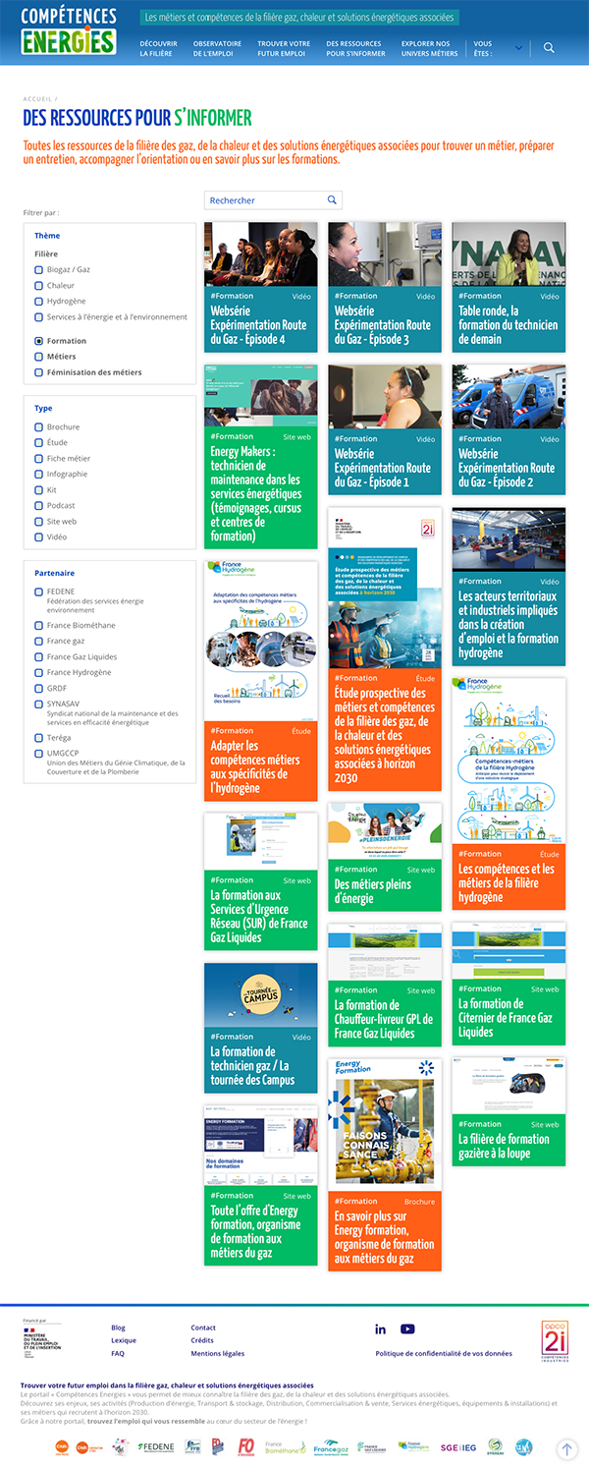The image size is (589, 1467).
Task: Open the Contact footer link
Action: point(203,1327)
